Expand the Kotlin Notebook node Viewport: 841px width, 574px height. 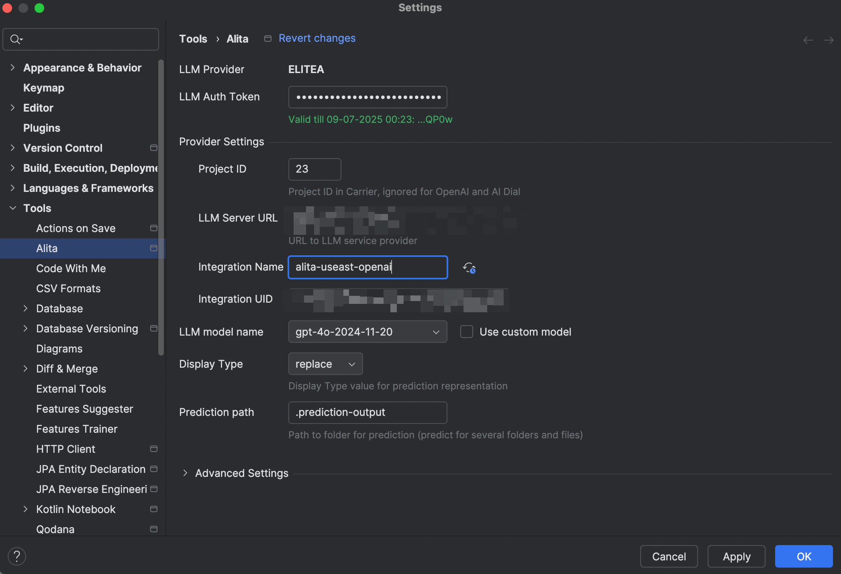[x=25, y=509]
